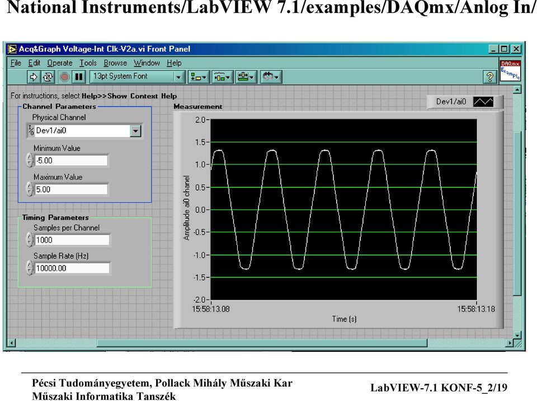This screenshot has height=401, width=537.
Task: Click the black waveform graph plot area
Action: click(x=343, y=210)
